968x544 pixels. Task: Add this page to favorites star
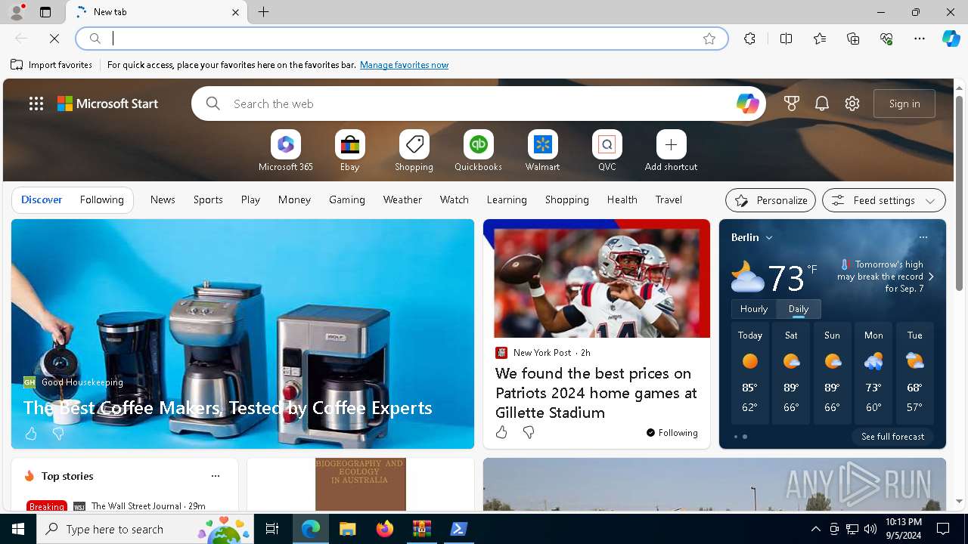(x=709, y=39)
